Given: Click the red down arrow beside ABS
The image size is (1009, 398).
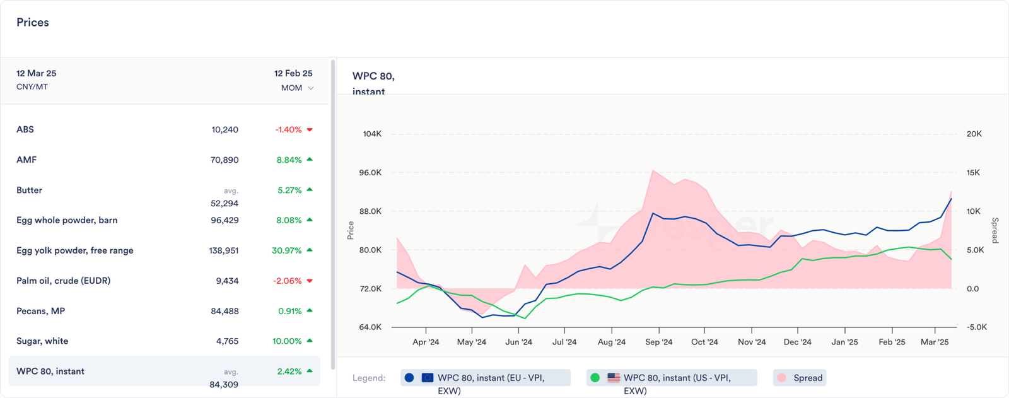Looking at the screenshot, I should click(310, 130).
